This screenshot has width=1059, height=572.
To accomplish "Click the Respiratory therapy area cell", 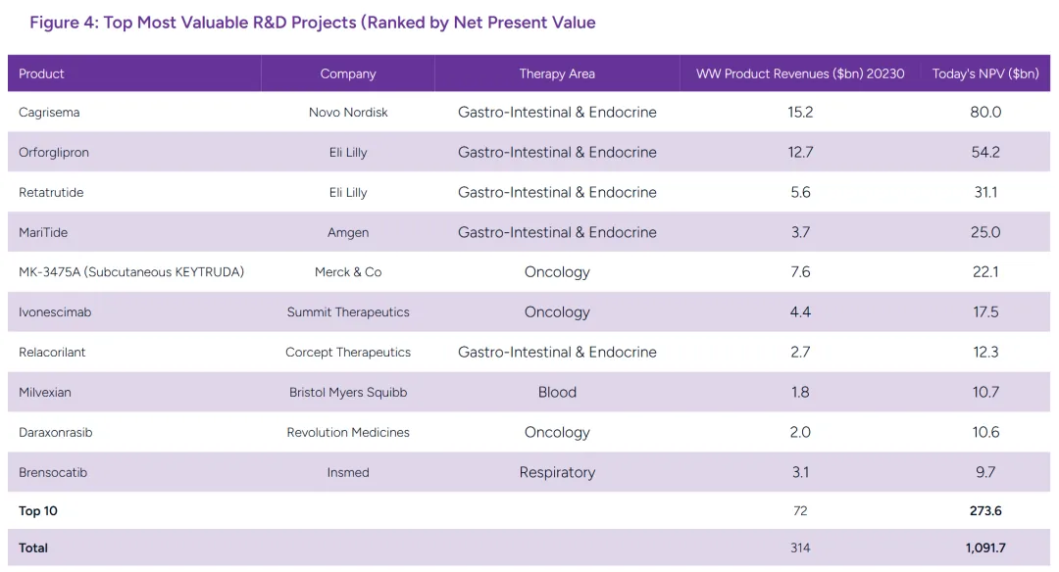I will click(x=557, y=473).
